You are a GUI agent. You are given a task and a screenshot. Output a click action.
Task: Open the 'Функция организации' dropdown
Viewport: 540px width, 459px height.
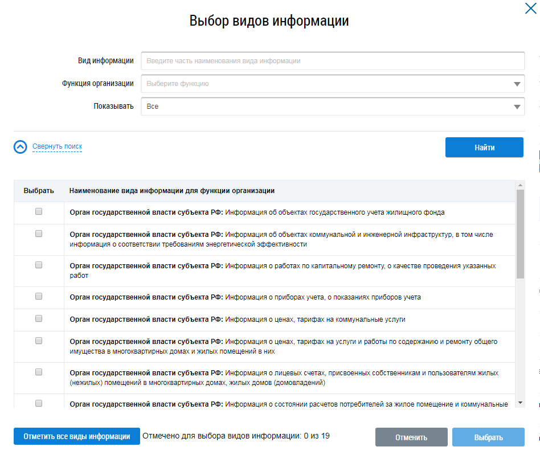(333, 84)
